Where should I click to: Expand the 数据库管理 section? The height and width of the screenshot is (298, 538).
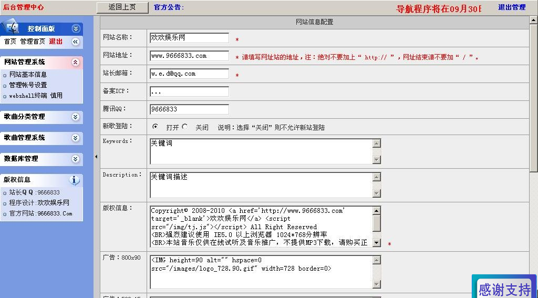[x=76, y=159]
